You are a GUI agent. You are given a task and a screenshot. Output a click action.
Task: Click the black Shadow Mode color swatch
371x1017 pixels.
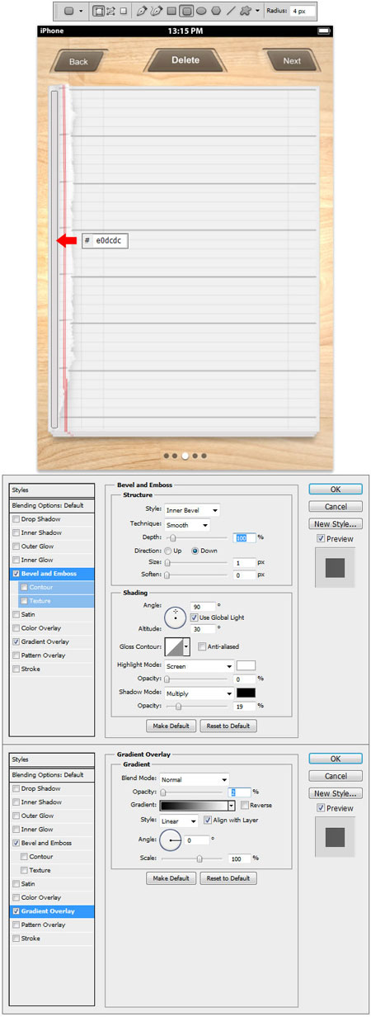pos(247,693)
